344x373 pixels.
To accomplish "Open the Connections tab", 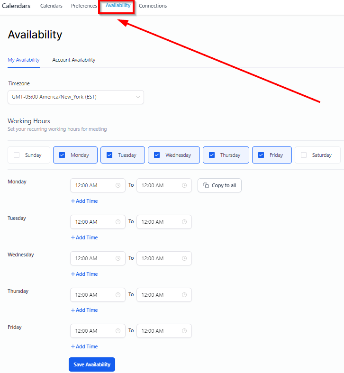I will click(153, 6).
